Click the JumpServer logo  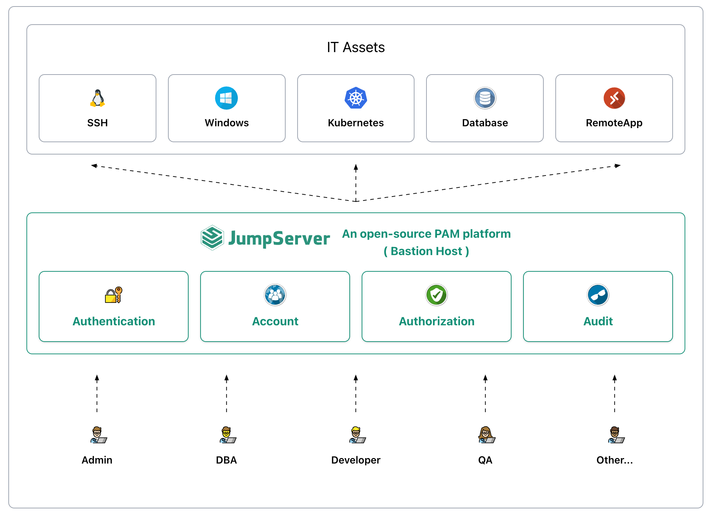tap(265, 238)
